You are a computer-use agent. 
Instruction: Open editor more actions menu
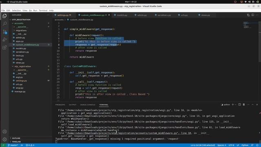(x=257, y=15)
